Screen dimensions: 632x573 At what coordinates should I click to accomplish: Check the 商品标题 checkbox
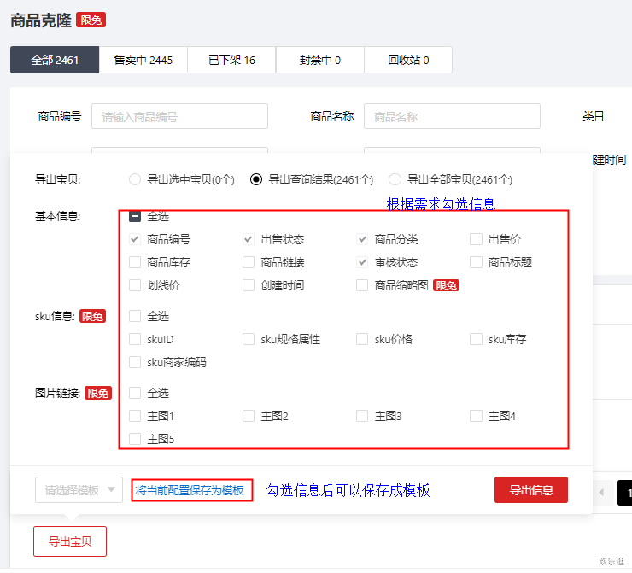point(476,262)
